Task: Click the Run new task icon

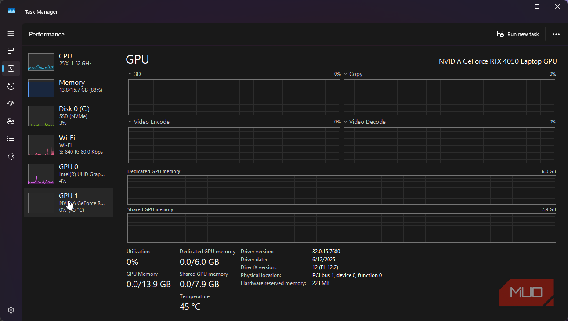Action: point(500,34)
